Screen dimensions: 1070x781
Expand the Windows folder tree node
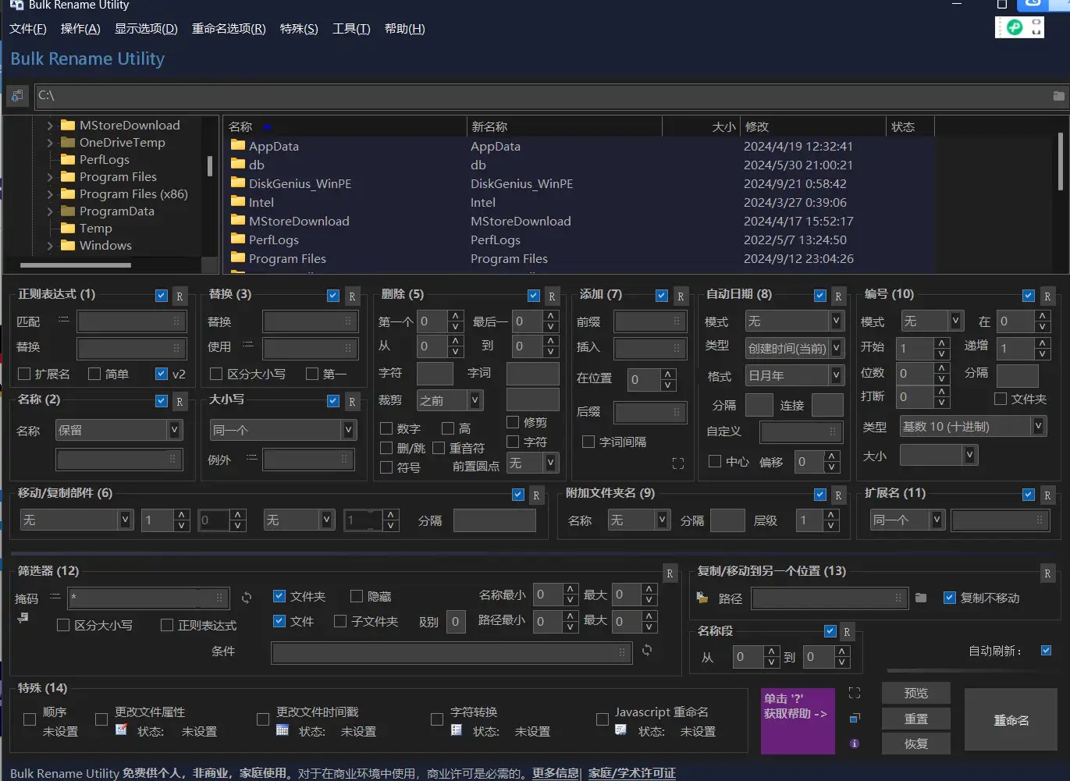point(50,246)
